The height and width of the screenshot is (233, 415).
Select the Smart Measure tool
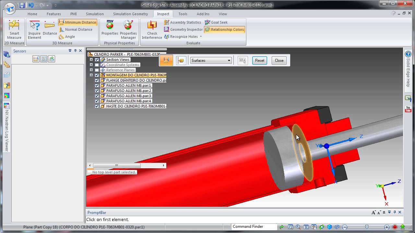click(x=14, y=30)
